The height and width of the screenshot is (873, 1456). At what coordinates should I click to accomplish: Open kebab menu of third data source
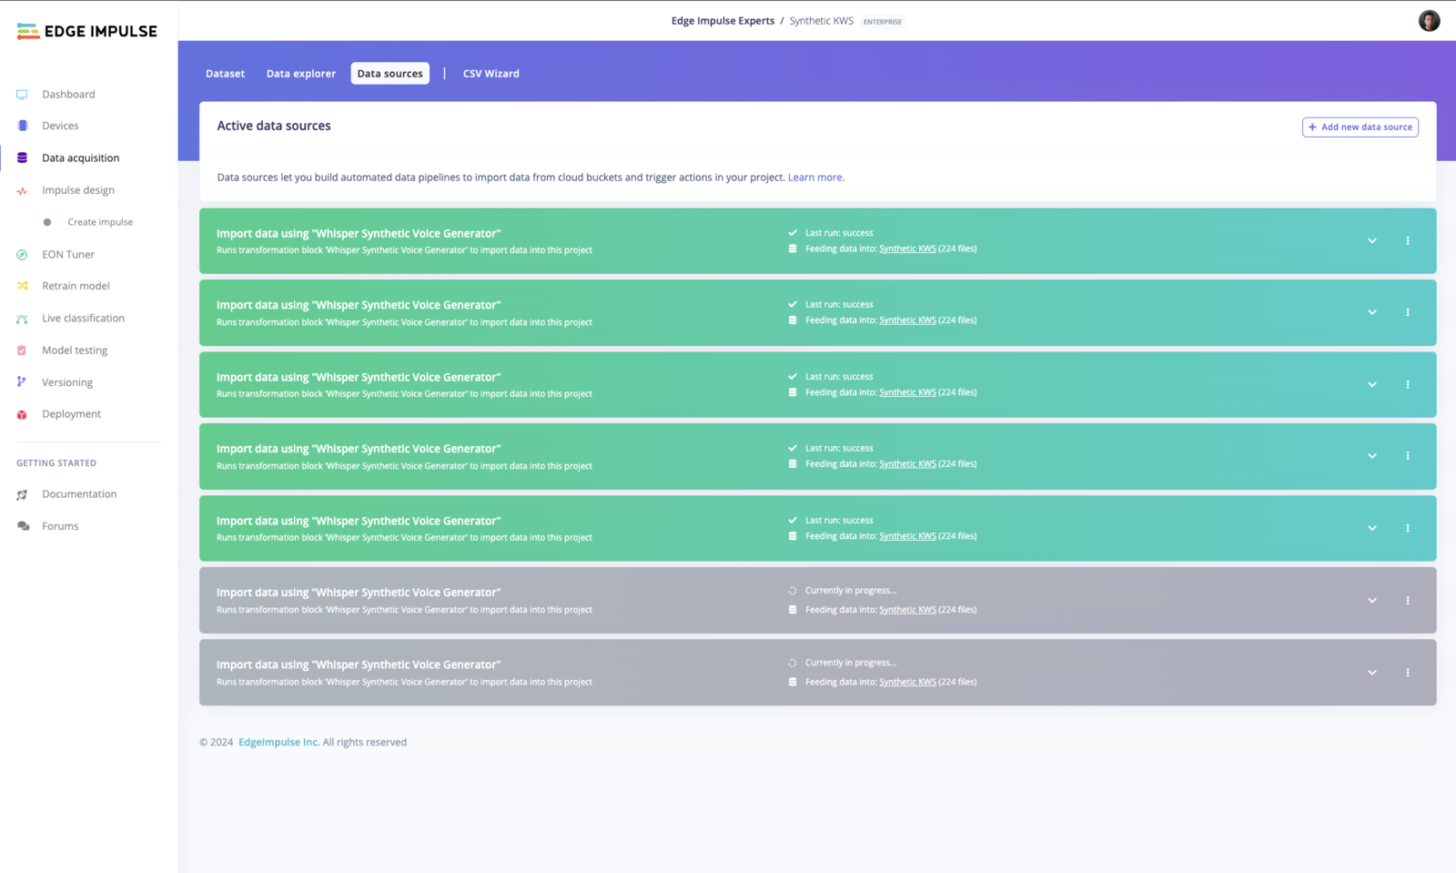tap(1408, 384)
